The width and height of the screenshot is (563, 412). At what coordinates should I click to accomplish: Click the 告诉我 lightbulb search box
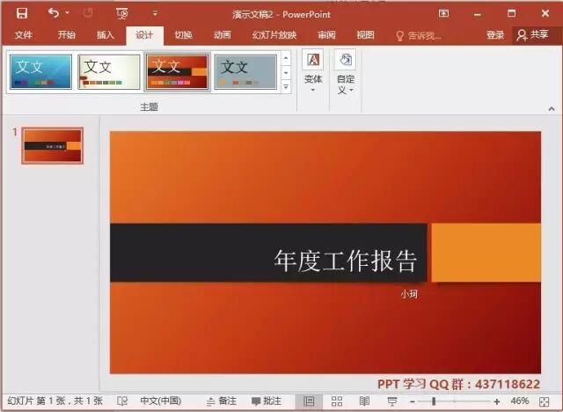tap(419, 35)
